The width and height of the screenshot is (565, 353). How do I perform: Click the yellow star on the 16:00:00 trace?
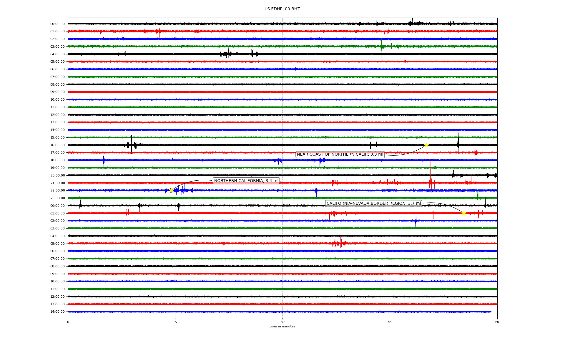(x=426, y=145)
